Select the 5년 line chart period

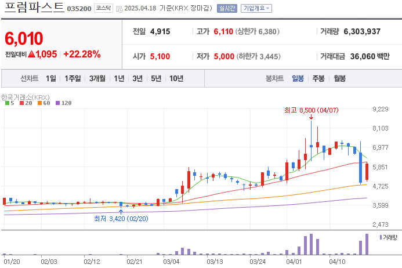coord(156,78)
